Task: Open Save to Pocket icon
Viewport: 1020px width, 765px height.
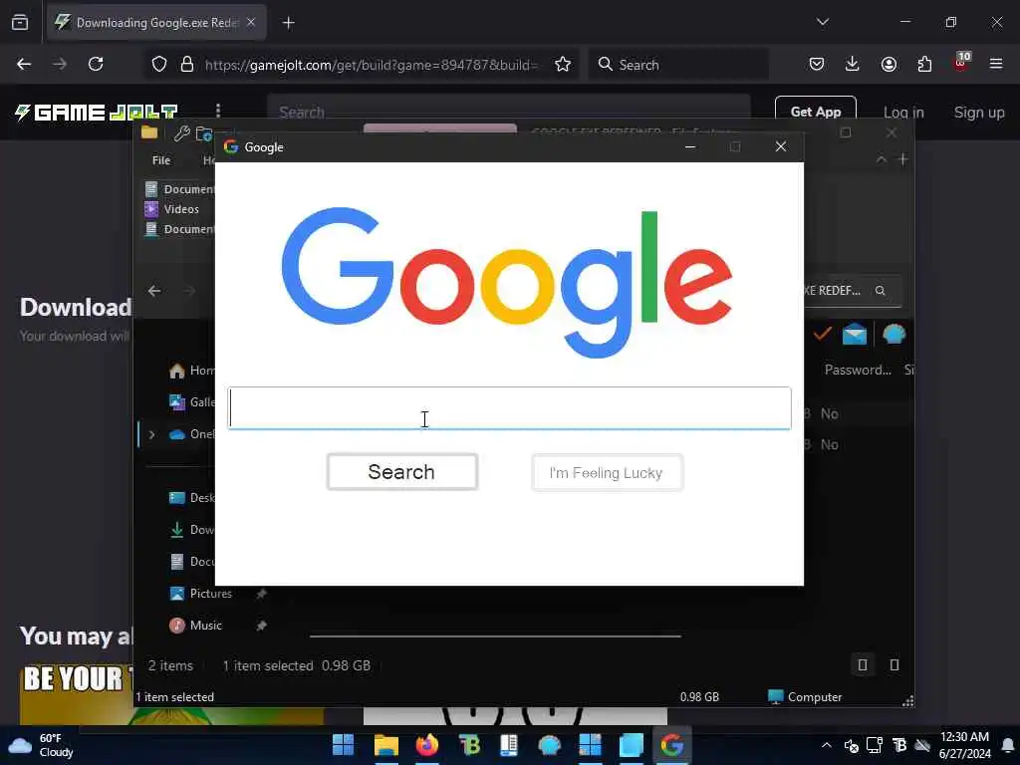Action: pyautogui.click(x=817, y=65)
